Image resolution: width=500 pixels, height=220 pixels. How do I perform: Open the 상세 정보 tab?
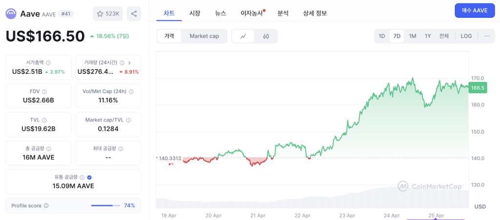point(315,13)
